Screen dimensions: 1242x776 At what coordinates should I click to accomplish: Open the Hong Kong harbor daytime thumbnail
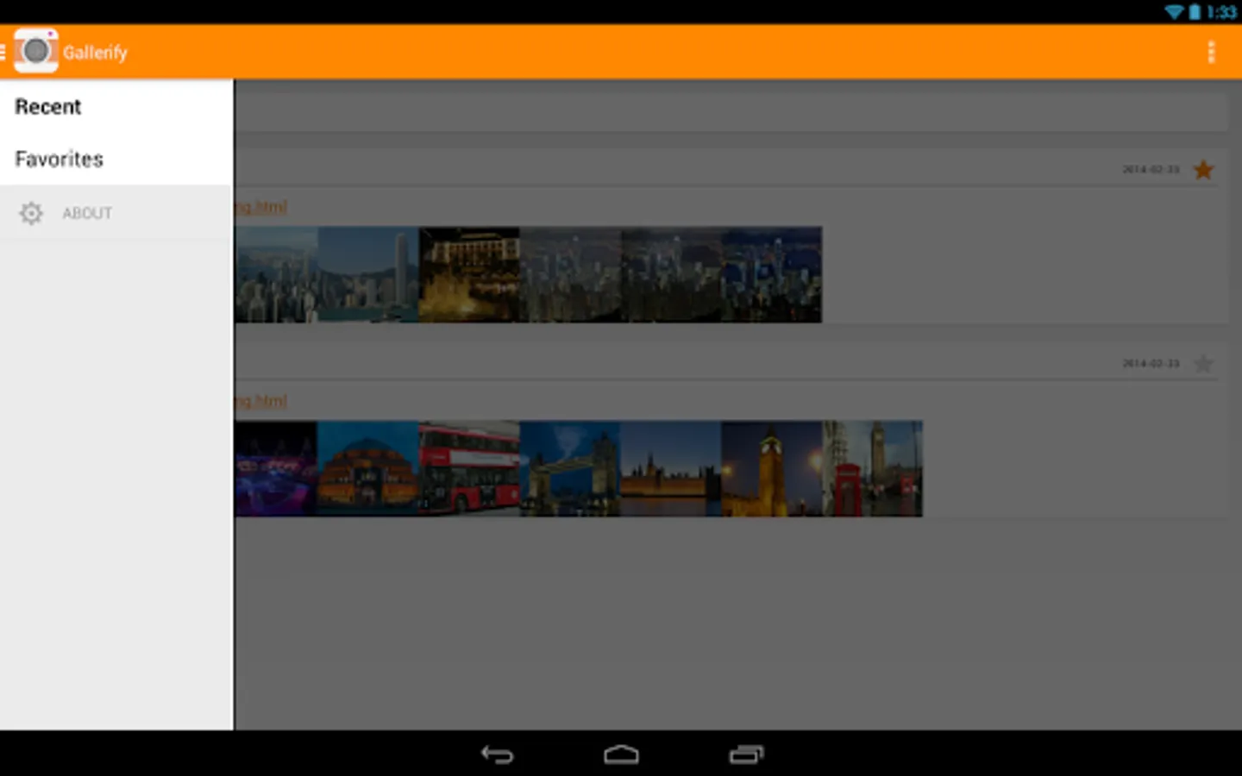[x=276, y=274]
